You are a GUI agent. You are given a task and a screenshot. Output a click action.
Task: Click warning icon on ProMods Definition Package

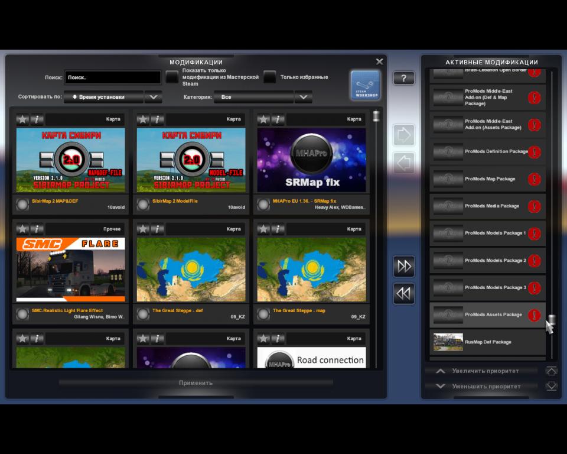pyautogui.click(x=535, y=152)
